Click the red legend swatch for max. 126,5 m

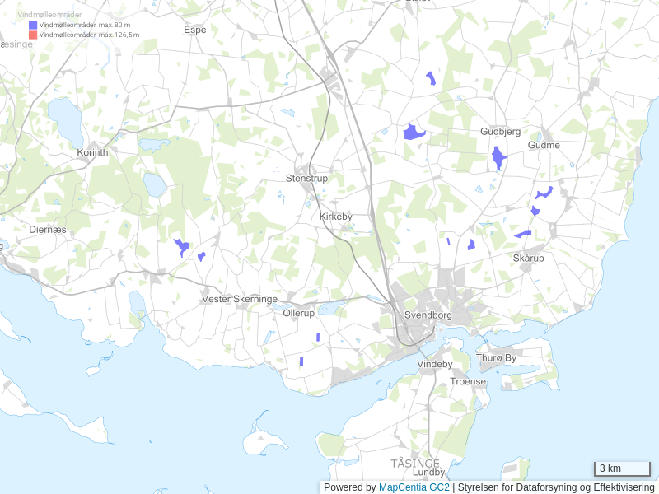pyautogui.click(x=33, y=35)
